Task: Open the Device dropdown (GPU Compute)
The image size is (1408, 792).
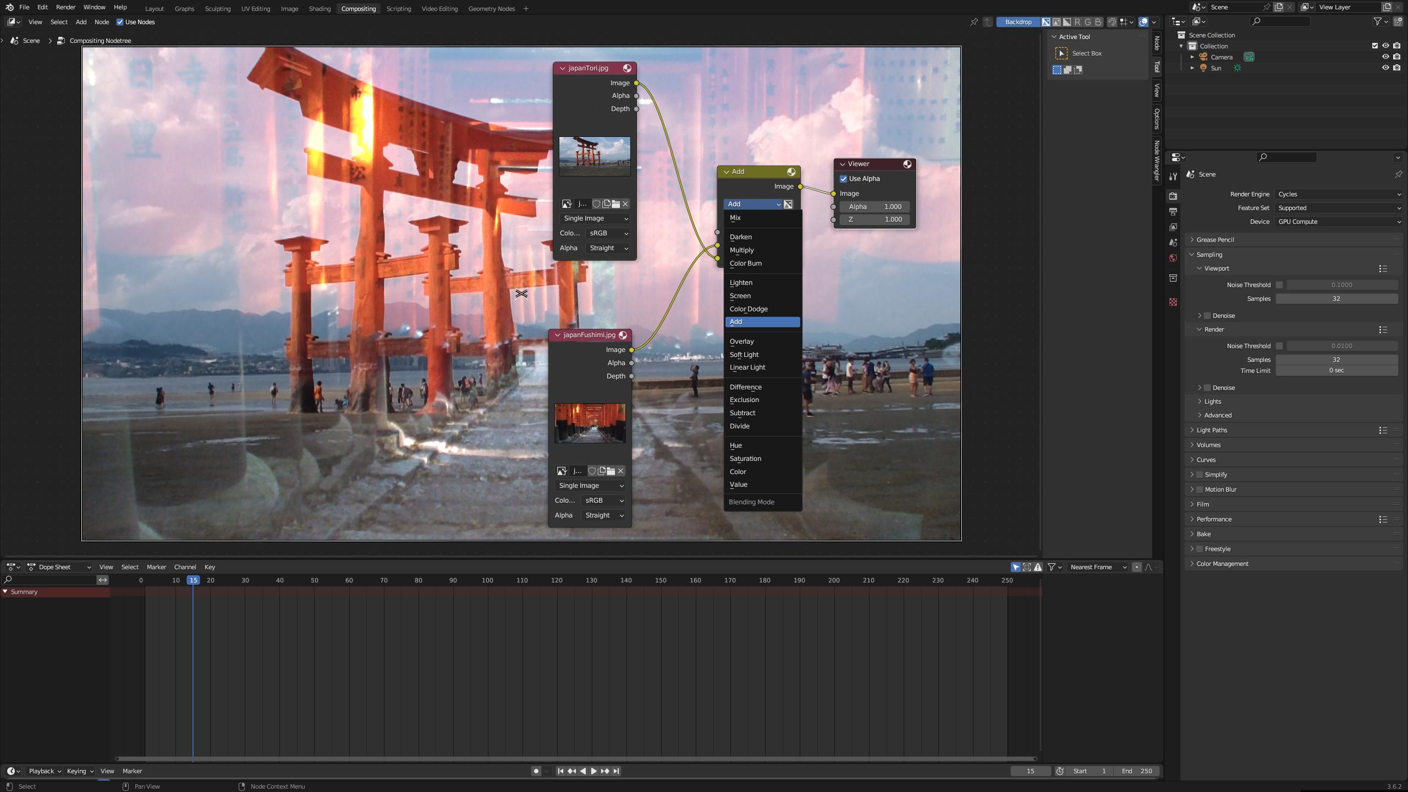Action: 1338,222
